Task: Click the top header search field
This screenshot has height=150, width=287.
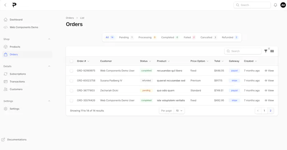Action: point(252,5)
